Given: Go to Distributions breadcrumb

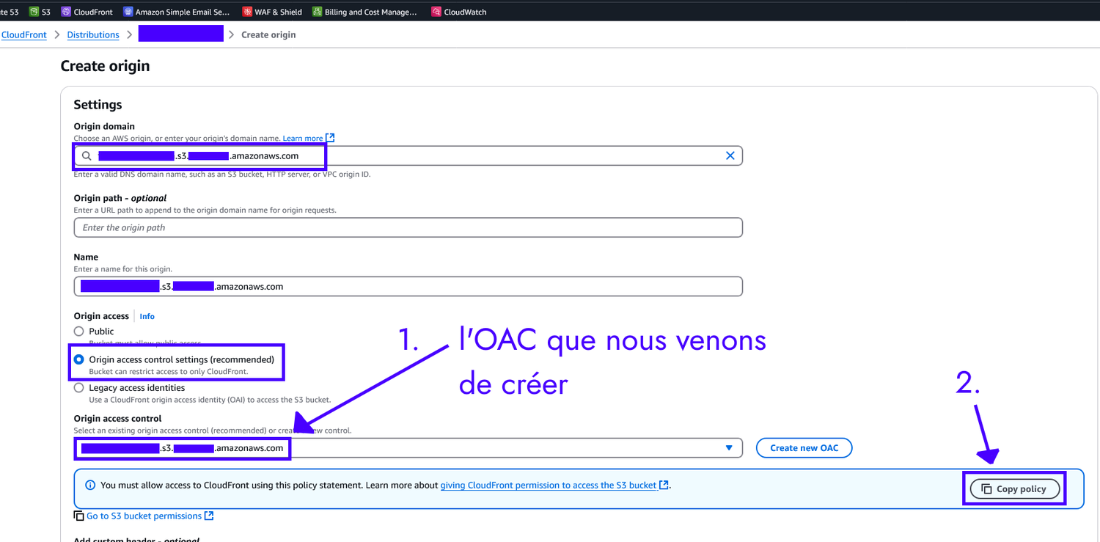Looking at the screenshot, I should point(93,34).
